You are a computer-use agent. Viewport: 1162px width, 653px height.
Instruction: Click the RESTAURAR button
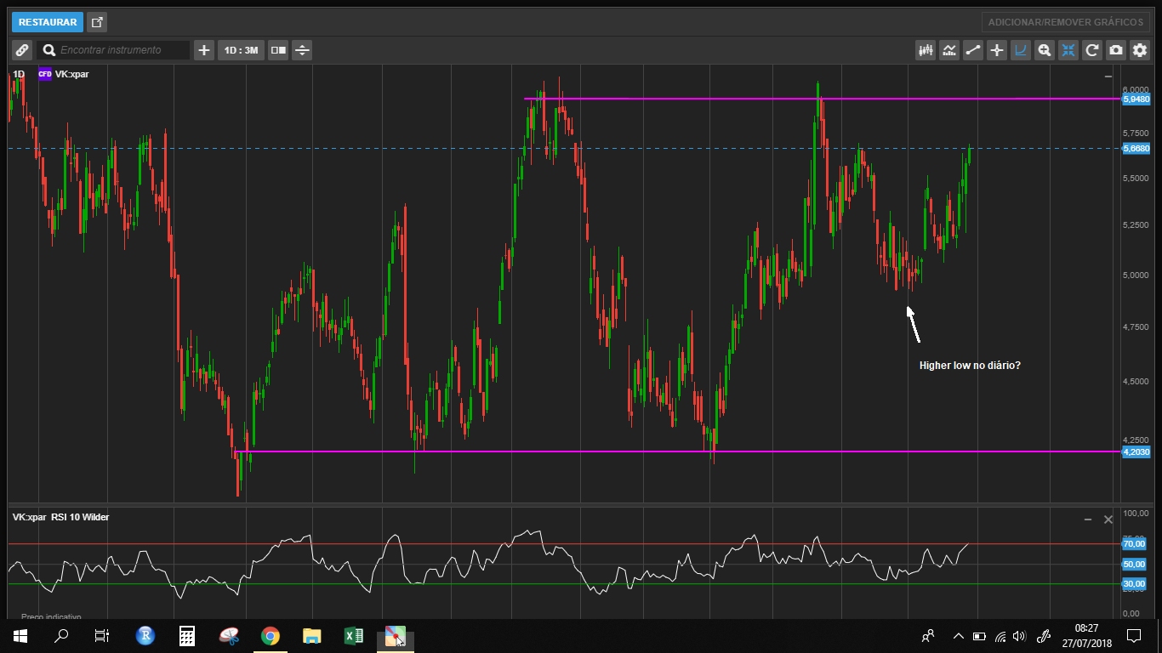48,22
